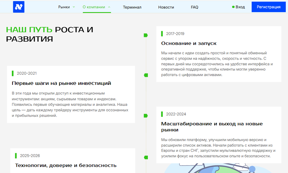
Task: Click timeline marker beside 2022-2024 card
Action: point(145,116)
